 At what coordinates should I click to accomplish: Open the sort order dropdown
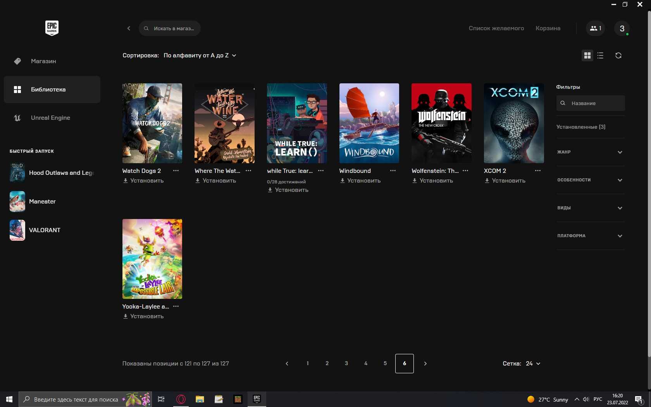(x=200, y=55)
